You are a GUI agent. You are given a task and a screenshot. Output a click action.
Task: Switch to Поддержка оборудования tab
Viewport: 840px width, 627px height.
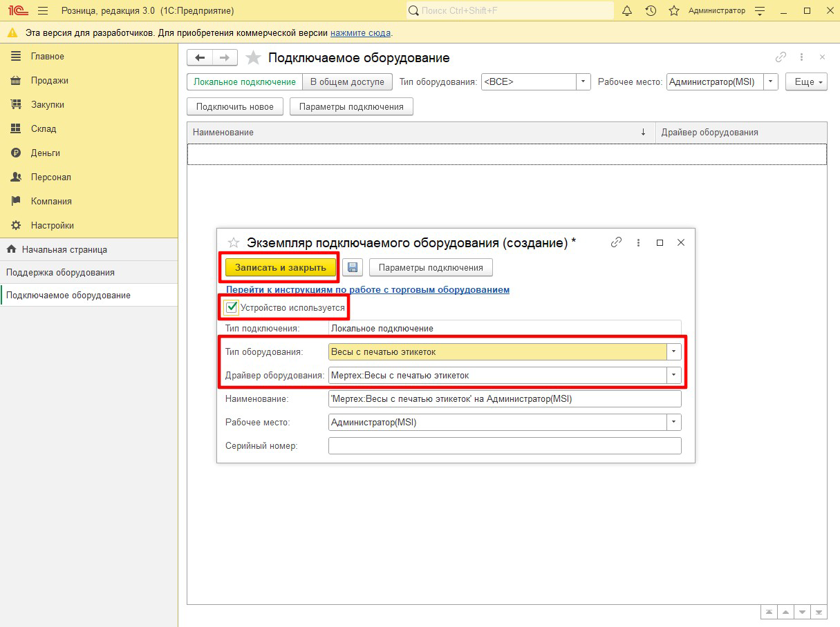click(88, 272)
